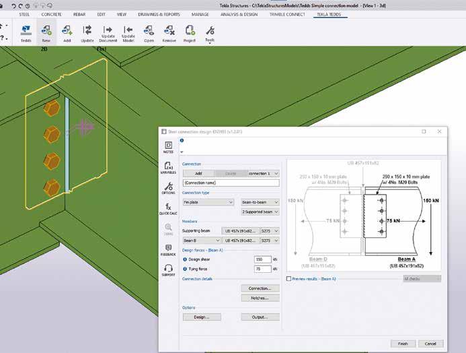
Task: Click the Project ribbon icon
Action: (x=190, y=33)
